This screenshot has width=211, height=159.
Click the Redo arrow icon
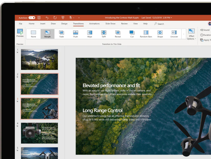click(55, 18)
